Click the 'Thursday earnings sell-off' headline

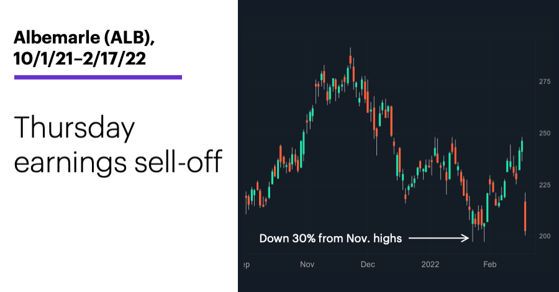coord(118,145)
